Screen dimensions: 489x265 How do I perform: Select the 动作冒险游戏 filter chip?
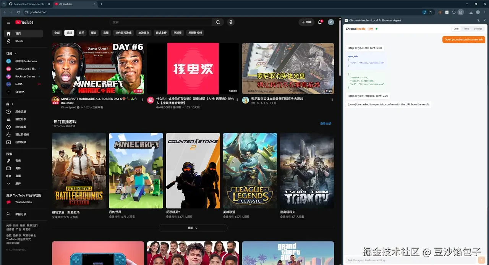(123, 33)
